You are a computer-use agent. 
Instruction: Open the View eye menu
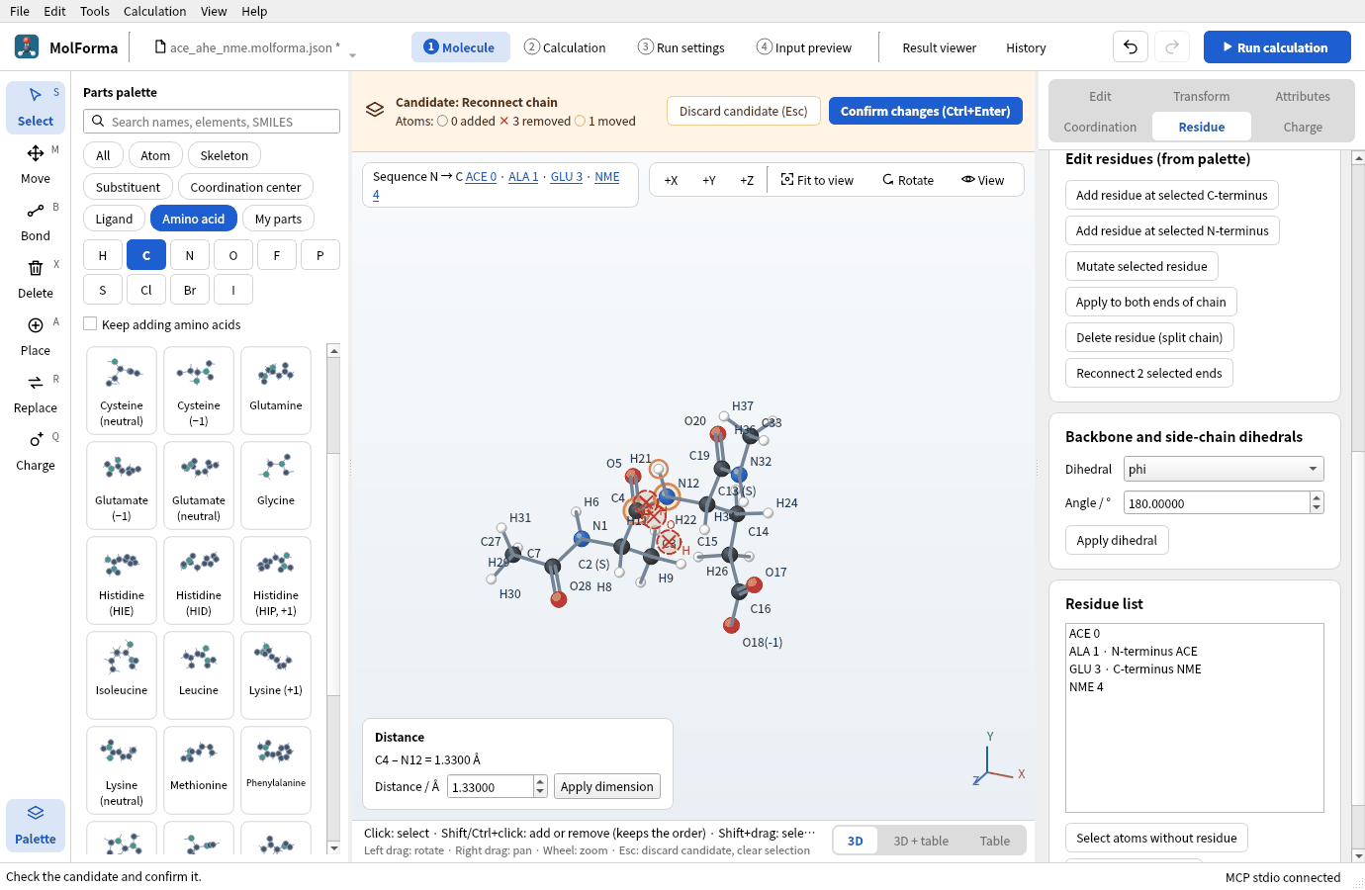982,180
